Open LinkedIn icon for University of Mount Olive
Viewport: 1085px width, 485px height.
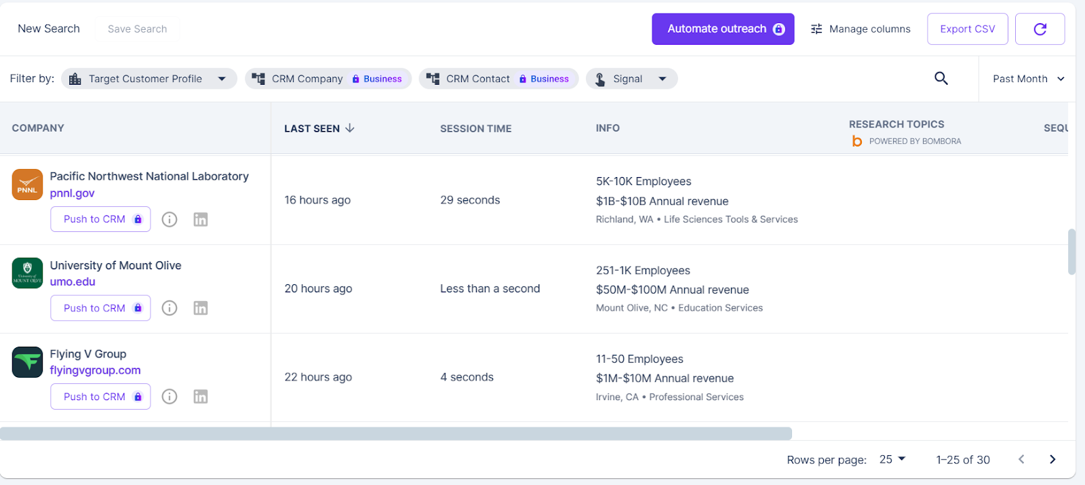click(x=201, y=309)
